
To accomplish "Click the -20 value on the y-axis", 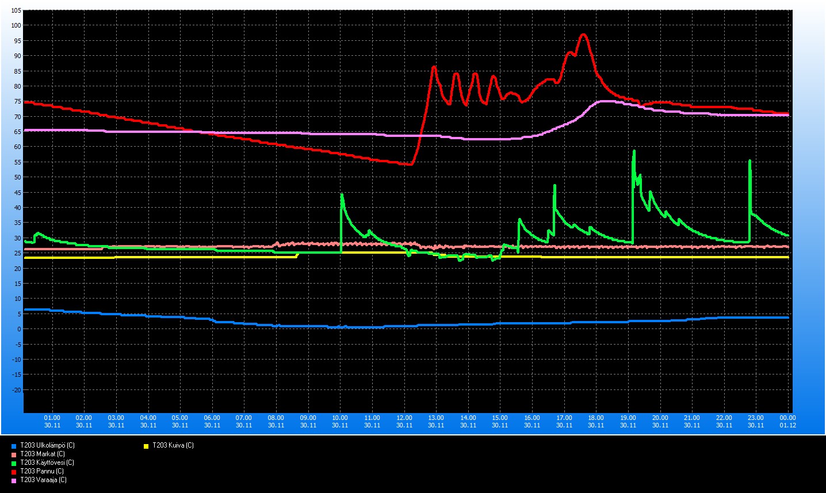I will (x=16, y=390).
